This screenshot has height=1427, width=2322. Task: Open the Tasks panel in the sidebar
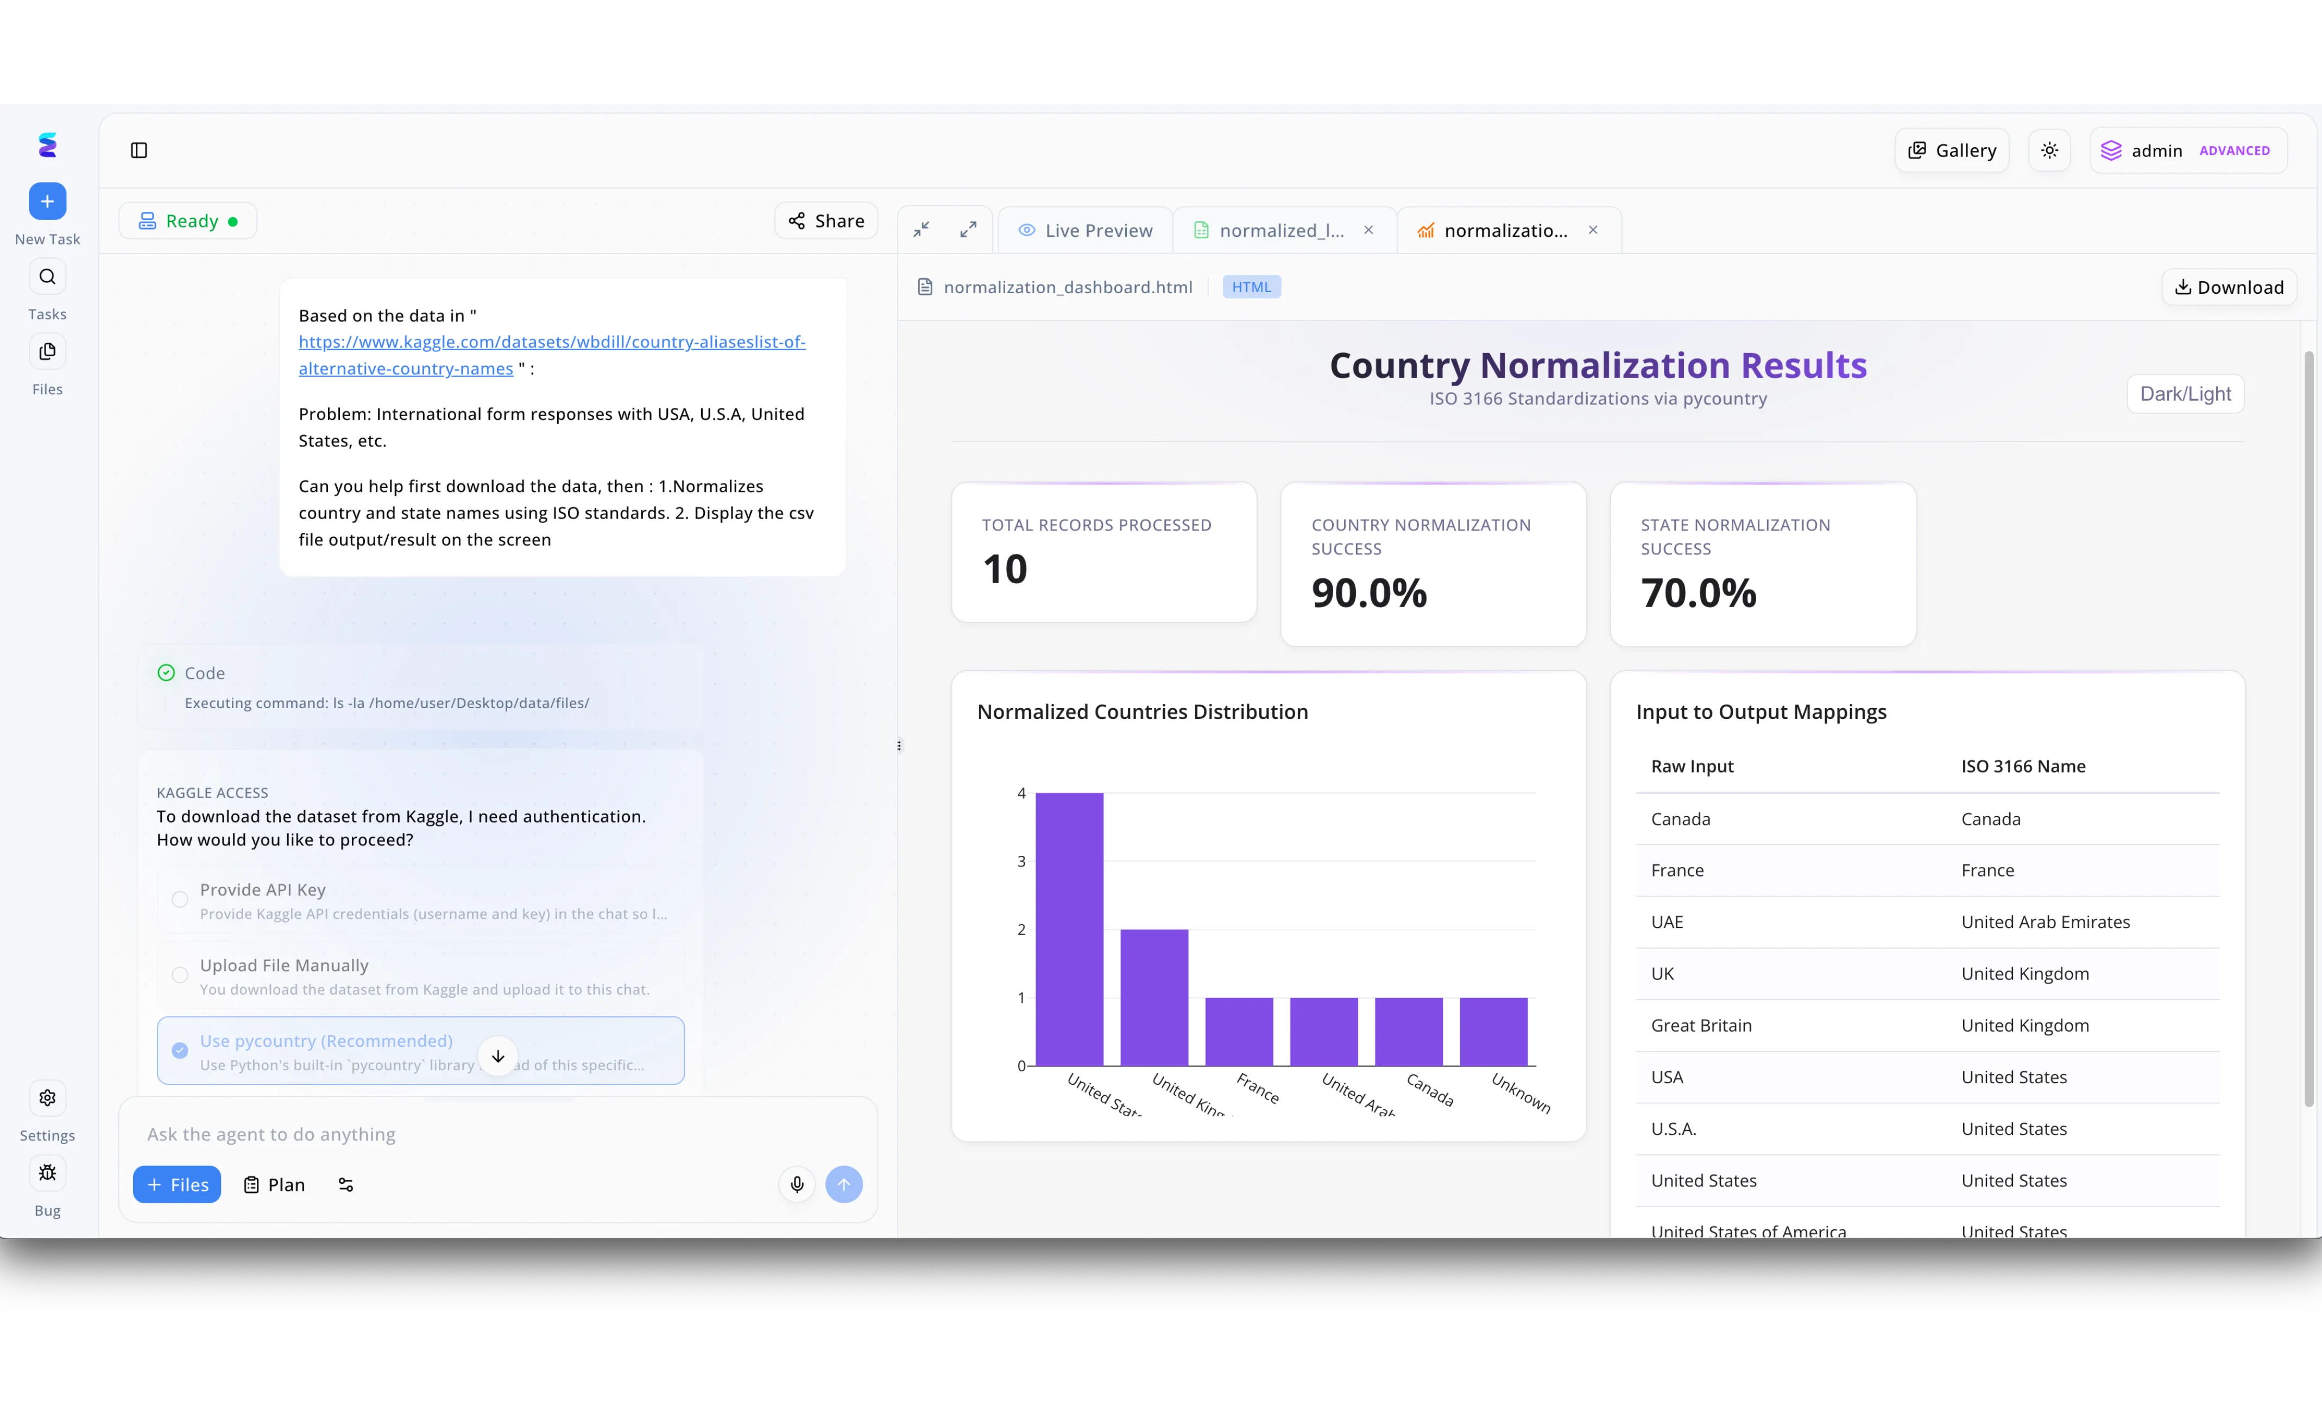[47, 276]
